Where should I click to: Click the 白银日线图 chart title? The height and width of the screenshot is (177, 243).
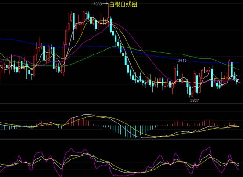tap(123, 4)
